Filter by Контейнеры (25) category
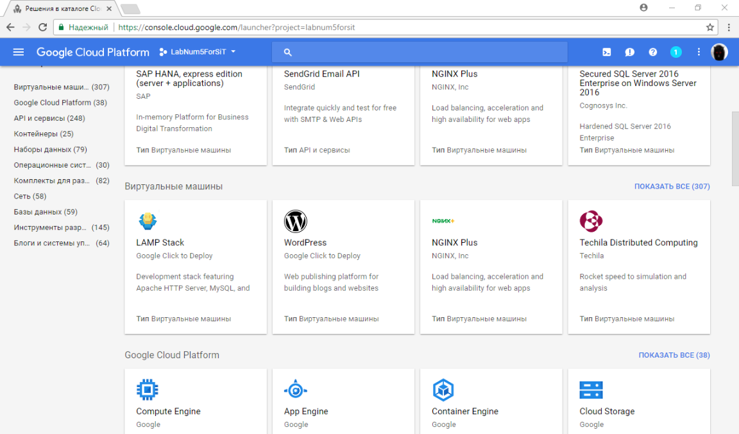This screenshot has width=739, height=434. [44, 134]
